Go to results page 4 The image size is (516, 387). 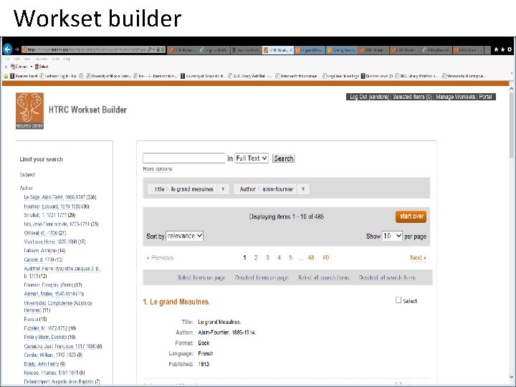click(x=279, y=258)
